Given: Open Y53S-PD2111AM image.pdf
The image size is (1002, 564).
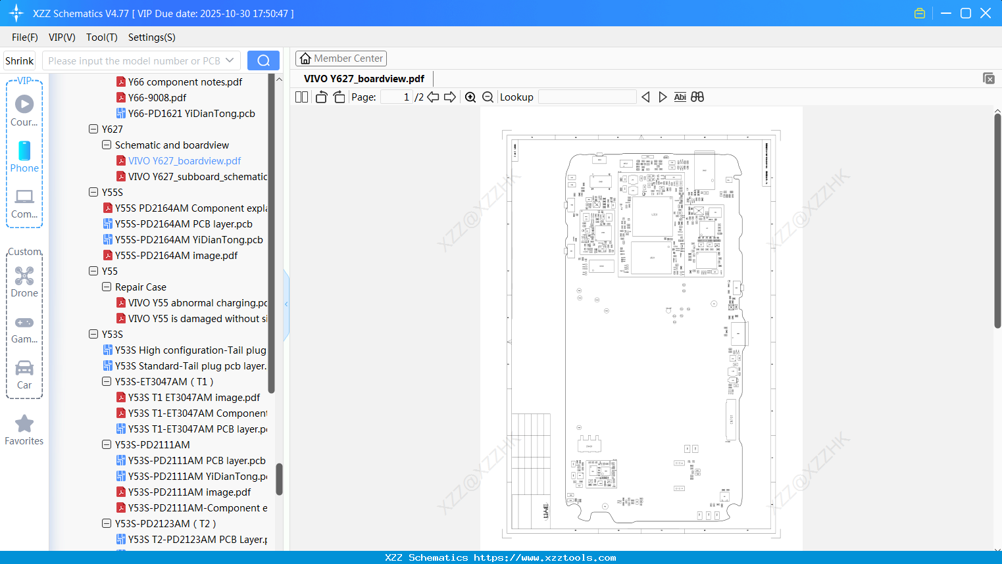Looking at the screenshot, I should [x=184, y=492].
